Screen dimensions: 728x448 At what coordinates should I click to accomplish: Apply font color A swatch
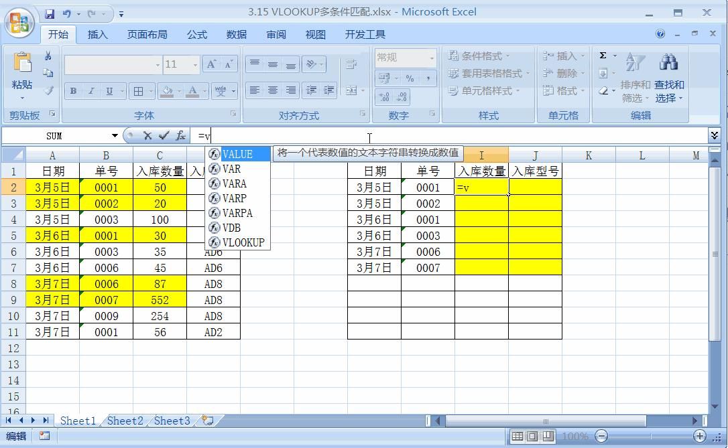click(192, 91)
